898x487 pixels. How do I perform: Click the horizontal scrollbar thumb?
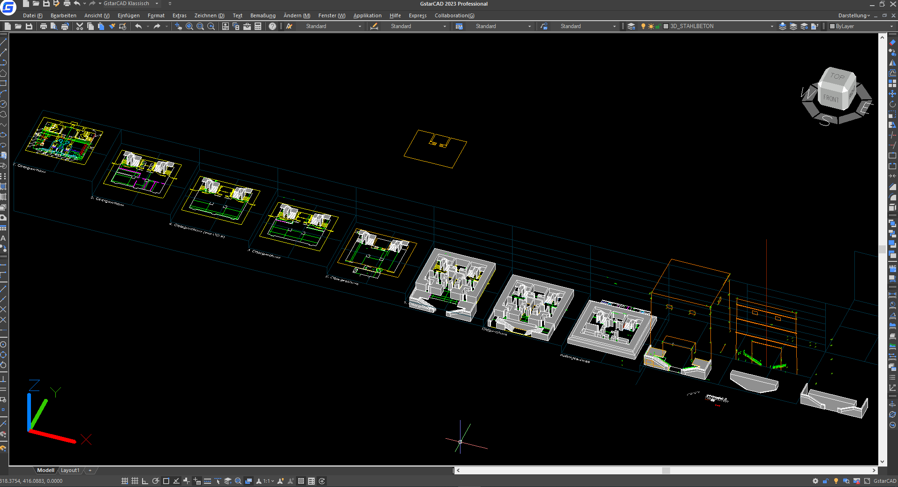[x=665, y=470]
